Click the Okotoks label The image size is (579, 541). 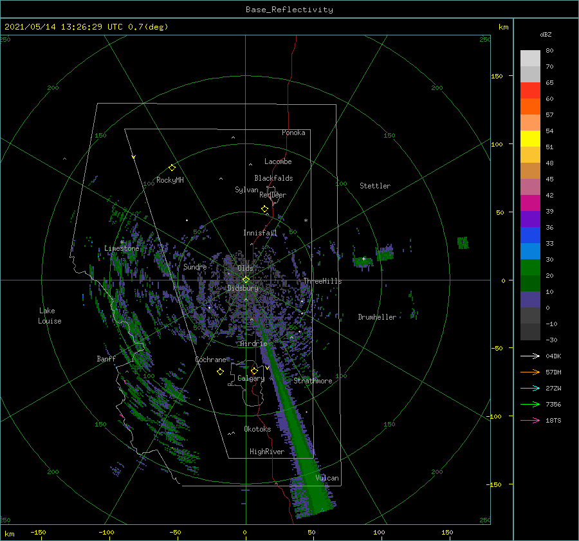(x=257, y=429)
